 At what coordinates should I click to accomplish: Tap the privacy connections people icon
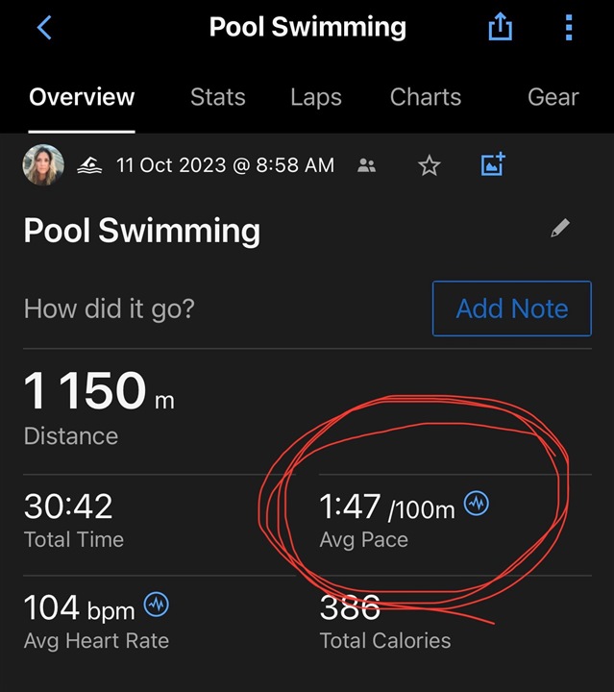(x=366, y=165)
